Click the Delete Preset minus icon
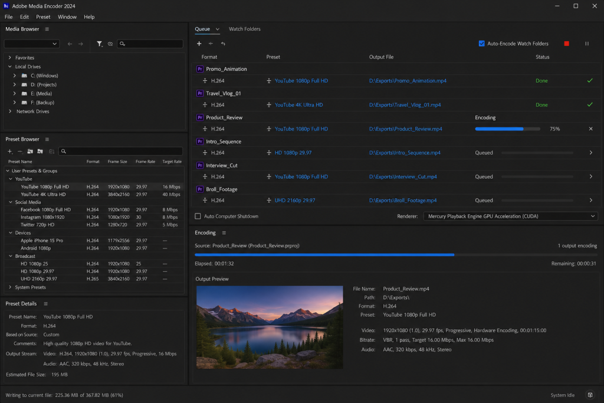 (x=20, y=152)
